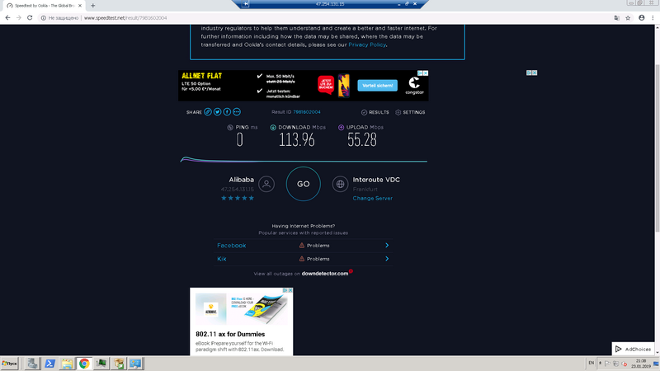The image size is (660, 371).
Task: Click Change Server link
Action: (373, 198)
